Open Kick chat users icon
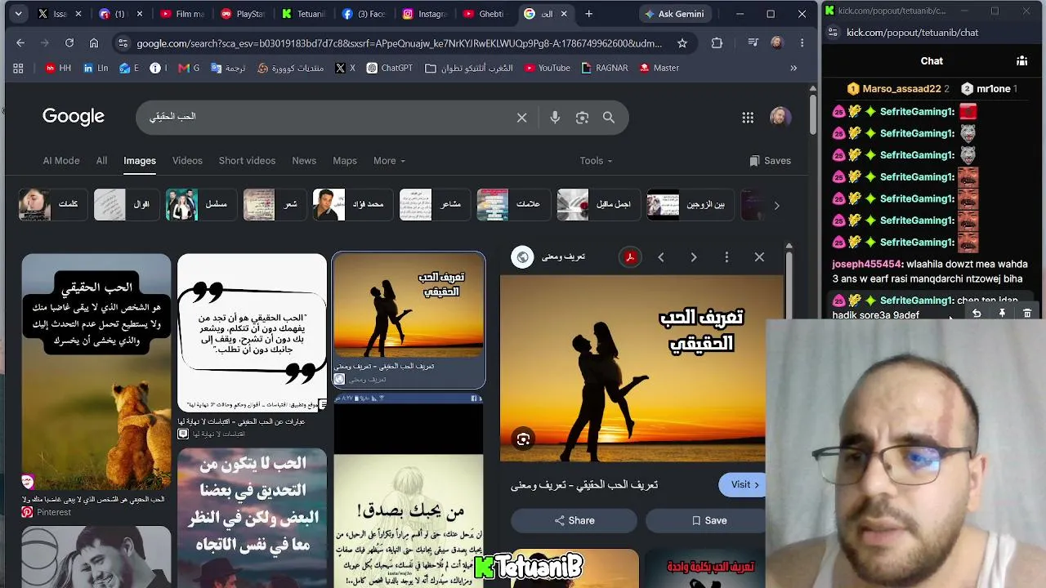Viewport: 1046px width, 588px height. (x=1021, y=60)
